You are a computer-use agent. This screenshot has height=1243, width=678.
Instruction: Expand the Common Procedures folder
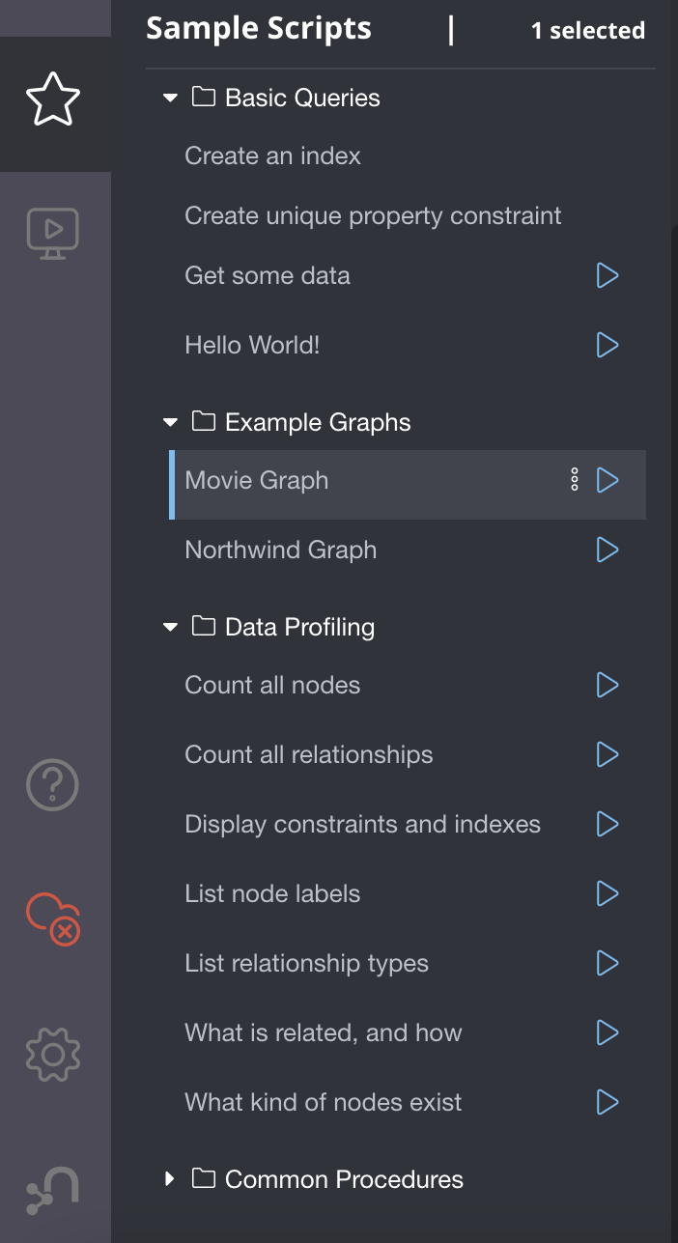tap(170, 1178)
